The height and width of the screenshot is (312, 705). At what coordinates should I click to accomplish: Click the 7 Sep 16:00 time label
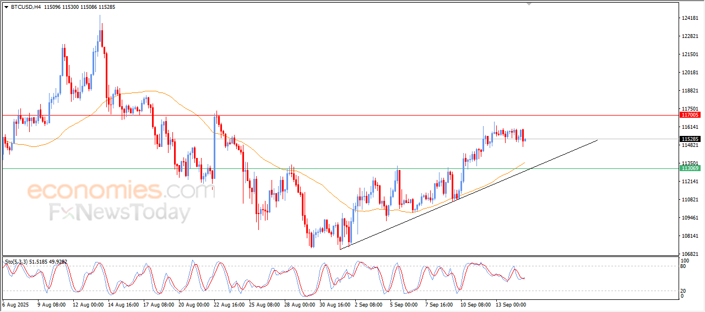(440, 304)
